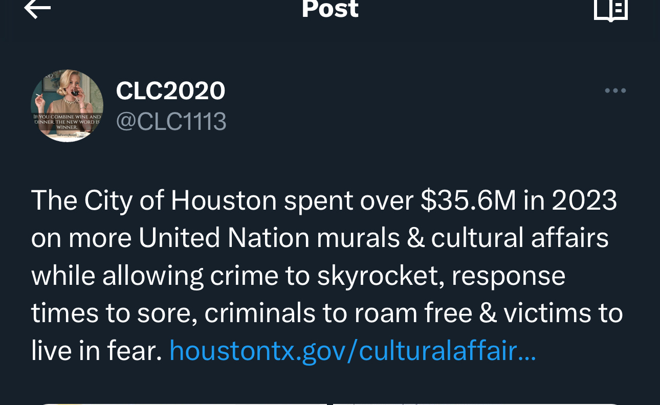Tap the Post header title

(330, 9)
